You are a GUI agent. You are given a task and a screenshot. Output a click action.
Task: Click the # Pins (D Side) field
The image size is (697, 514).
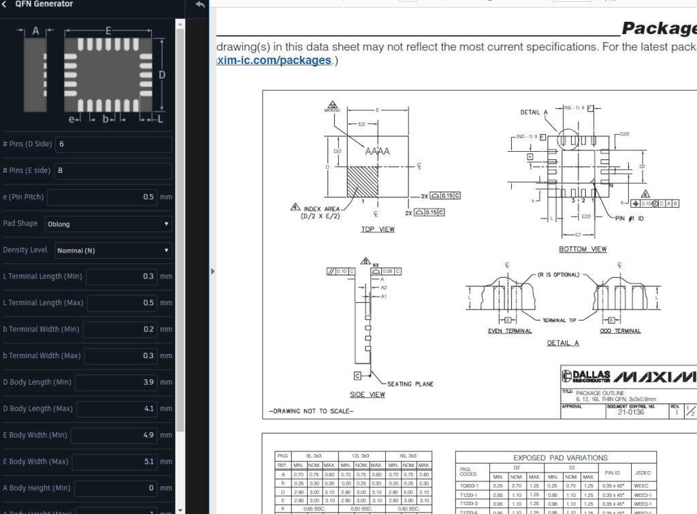114,144
